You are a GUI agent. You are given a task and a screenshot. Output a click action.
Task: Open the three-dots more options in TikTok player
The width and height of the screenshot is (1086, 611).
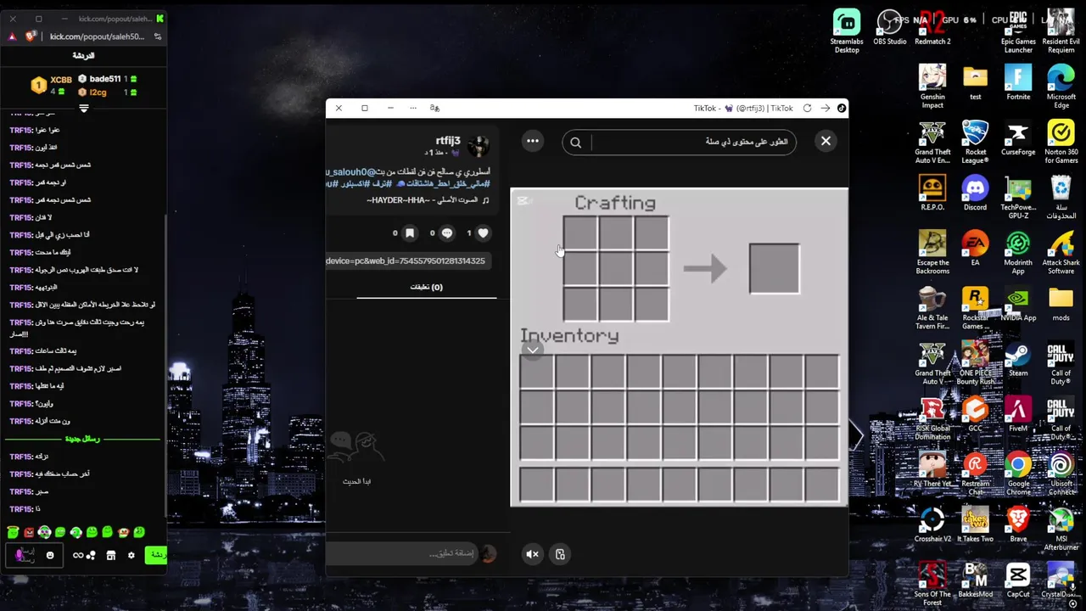533,141
